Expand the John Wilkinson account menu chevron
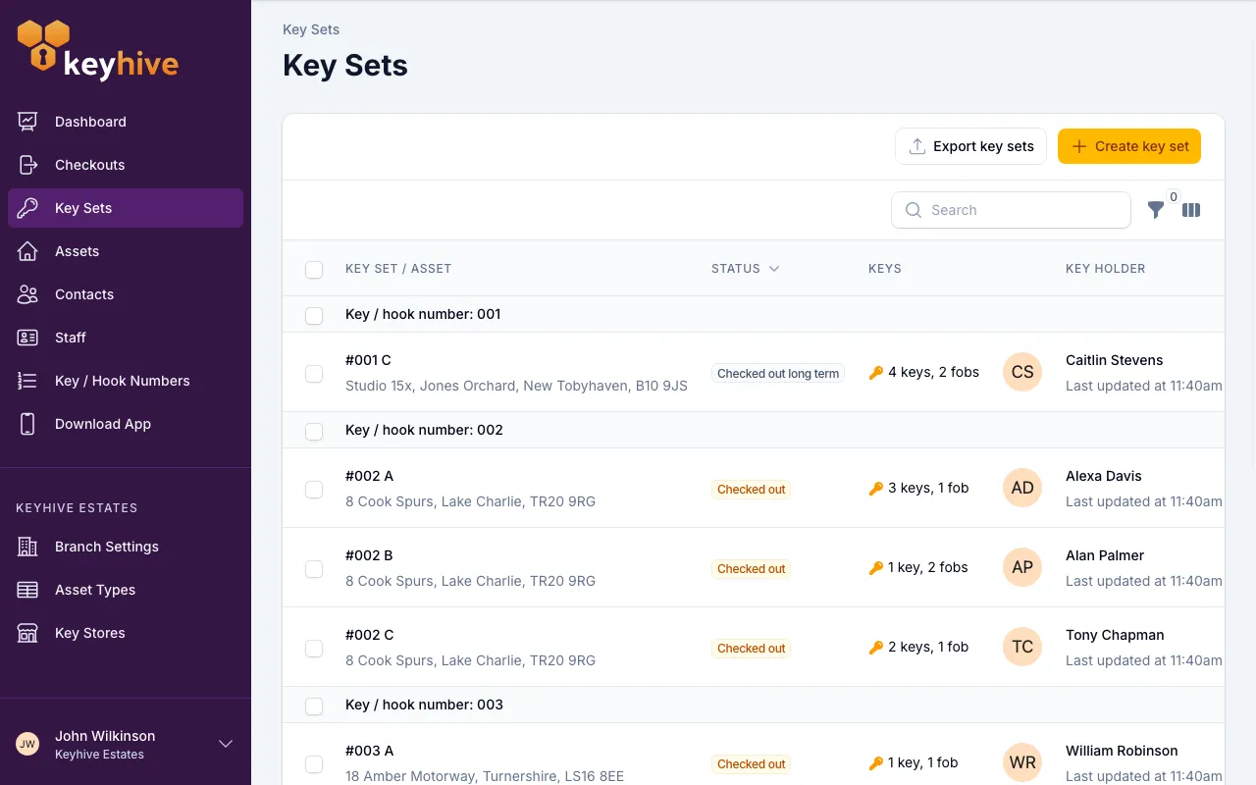 pyautogui.click(x=226, y=744)
